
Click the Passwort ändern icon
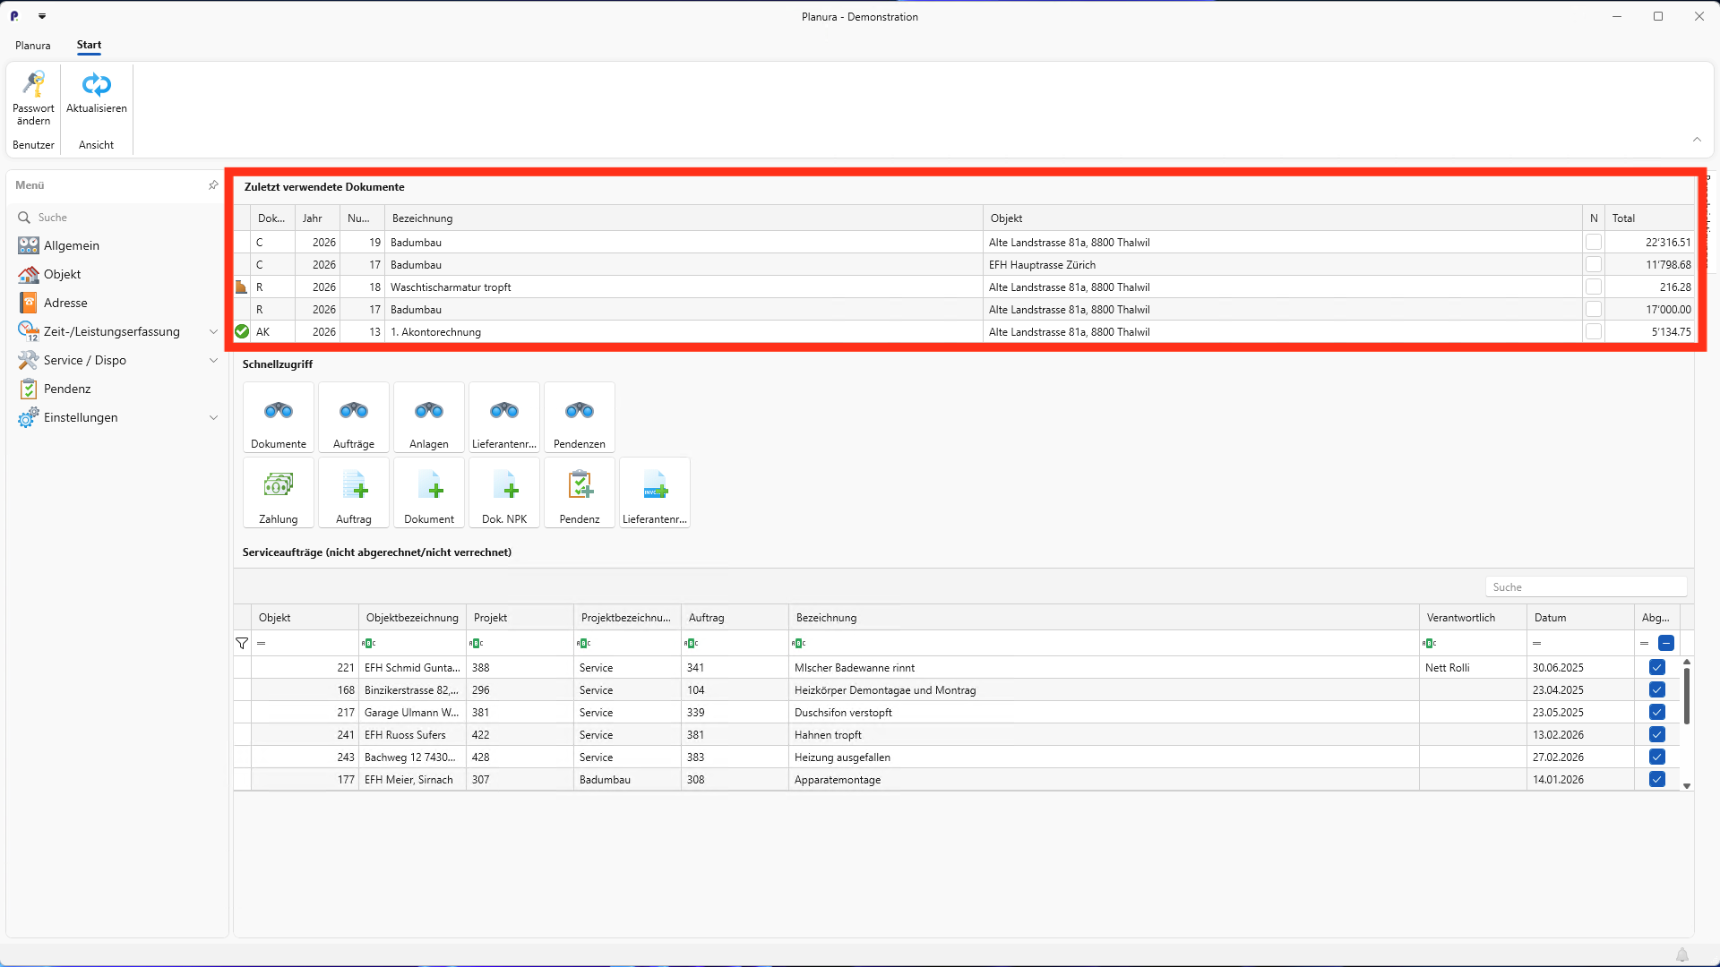coord(33,85)
